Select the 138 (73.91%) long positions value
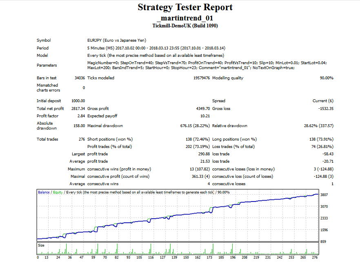Viewport: 360px width, 262px height. [x=322, y=139]
